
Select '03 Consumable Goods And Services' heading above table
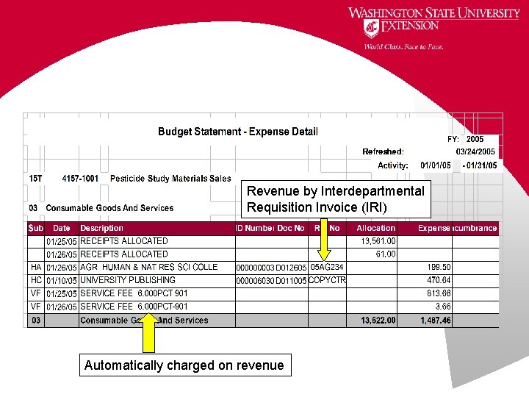point(101,208)
